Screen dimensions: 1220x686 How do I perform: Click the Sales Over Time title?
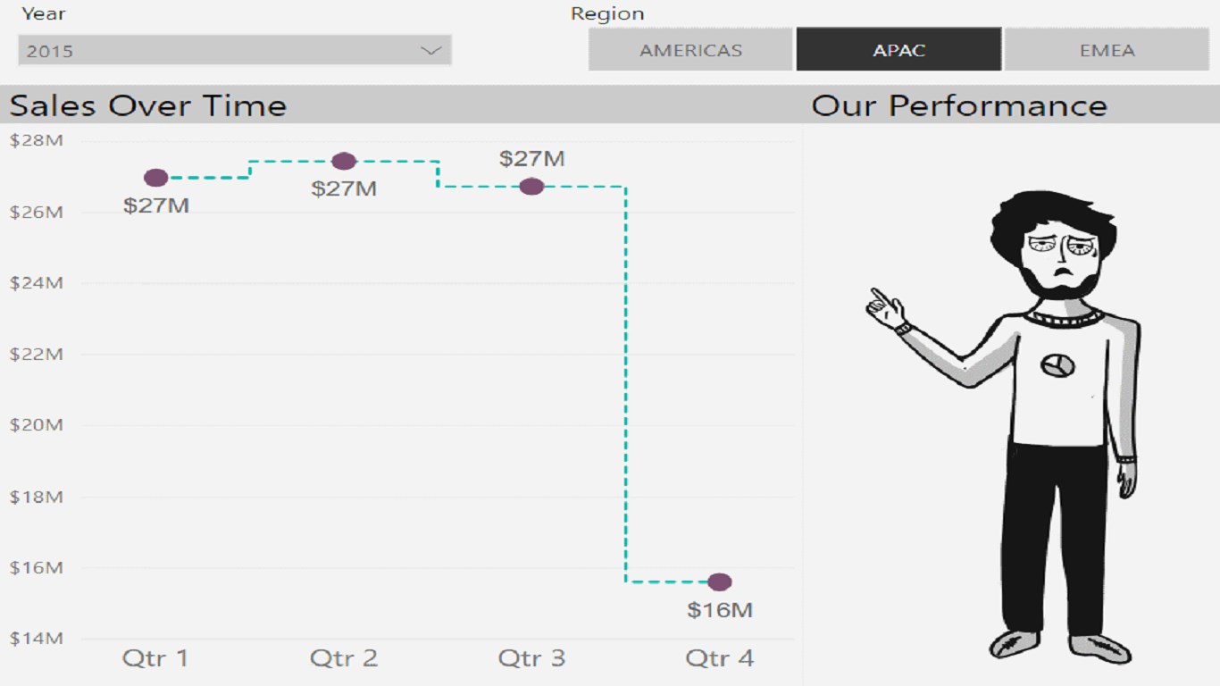(x=148, y=105)
